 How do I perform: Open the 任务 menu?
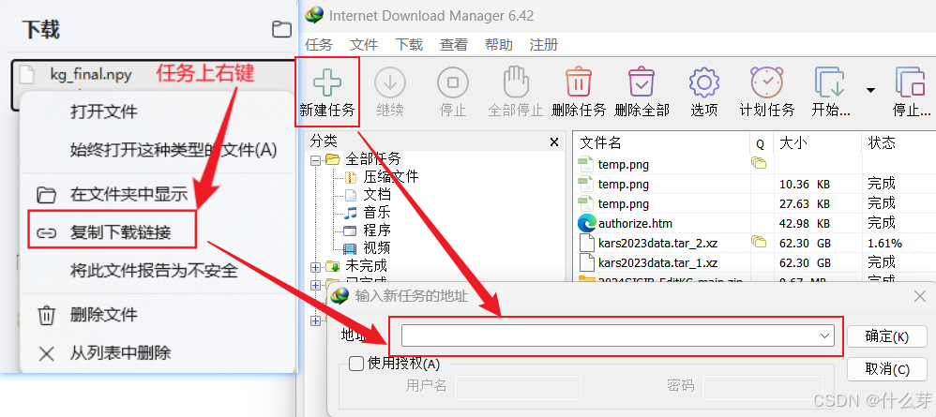click(318, 45)
